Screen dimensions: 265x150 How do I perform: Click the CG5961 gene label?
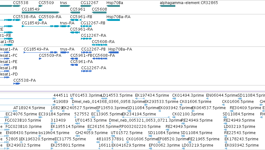tap(78, 9)
